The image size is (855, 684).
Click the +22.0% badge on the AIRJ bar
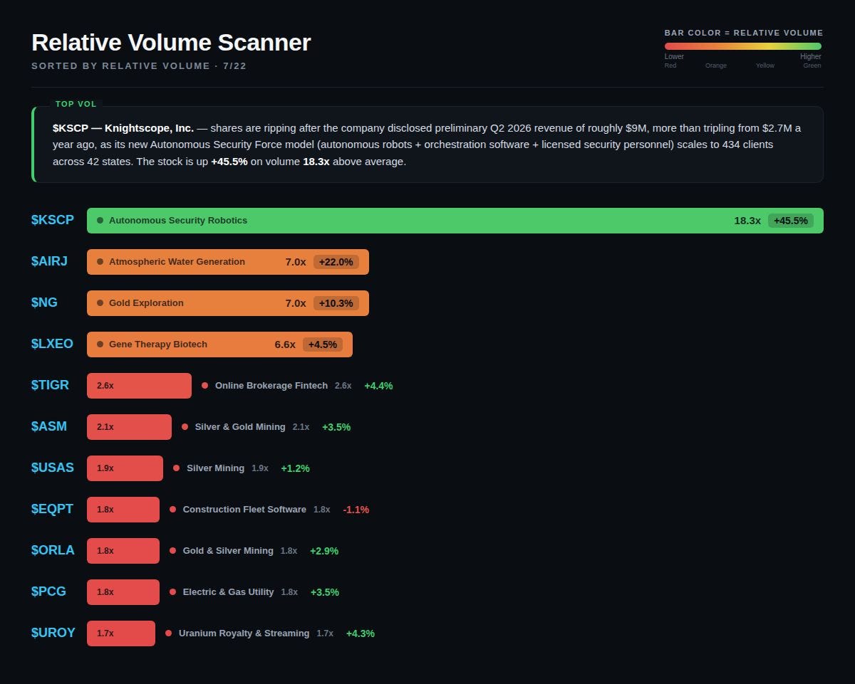[x=336, y=262]
